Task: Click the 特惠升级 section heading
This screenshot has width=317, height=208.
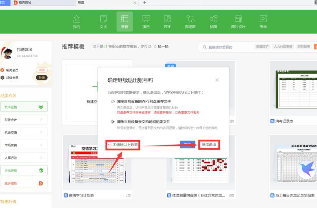Action: (x=8, y=201)
